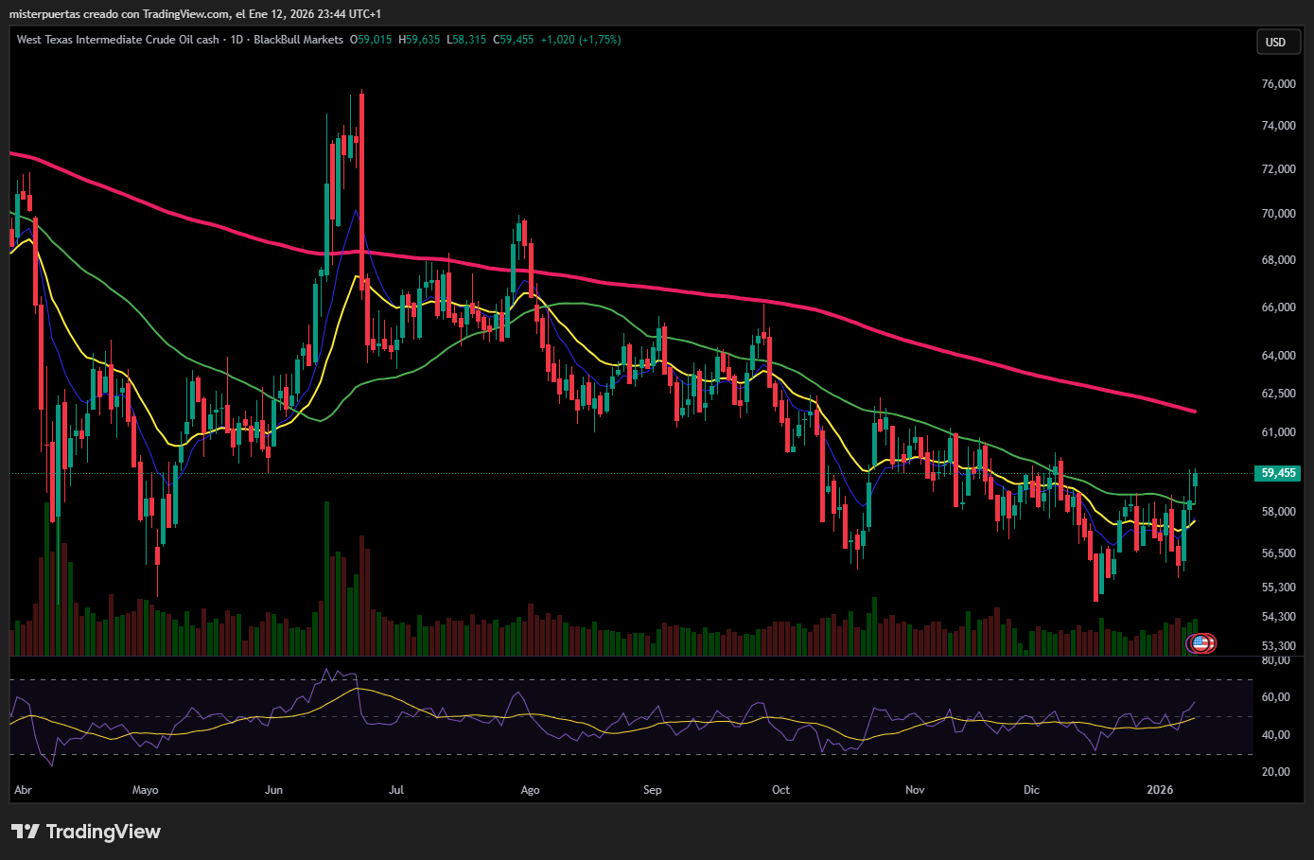Click the Nov month on time axis
Screen dimensions: 1314x860
pos(915,790)
